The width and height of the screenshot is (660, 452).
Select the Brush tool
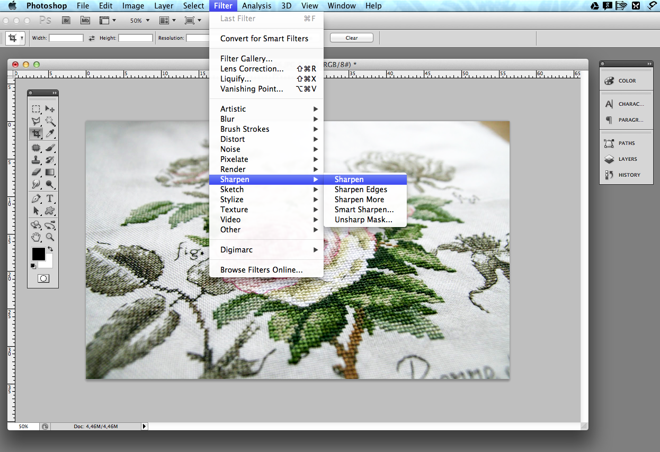click(50, 148)
